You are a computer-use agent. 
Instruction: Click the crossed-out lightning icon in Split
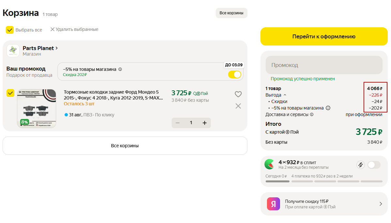360,165
